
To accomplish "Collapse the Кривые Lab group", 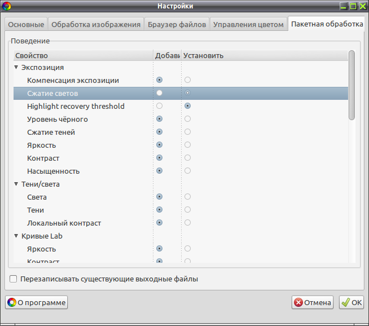I will point(16,236).
